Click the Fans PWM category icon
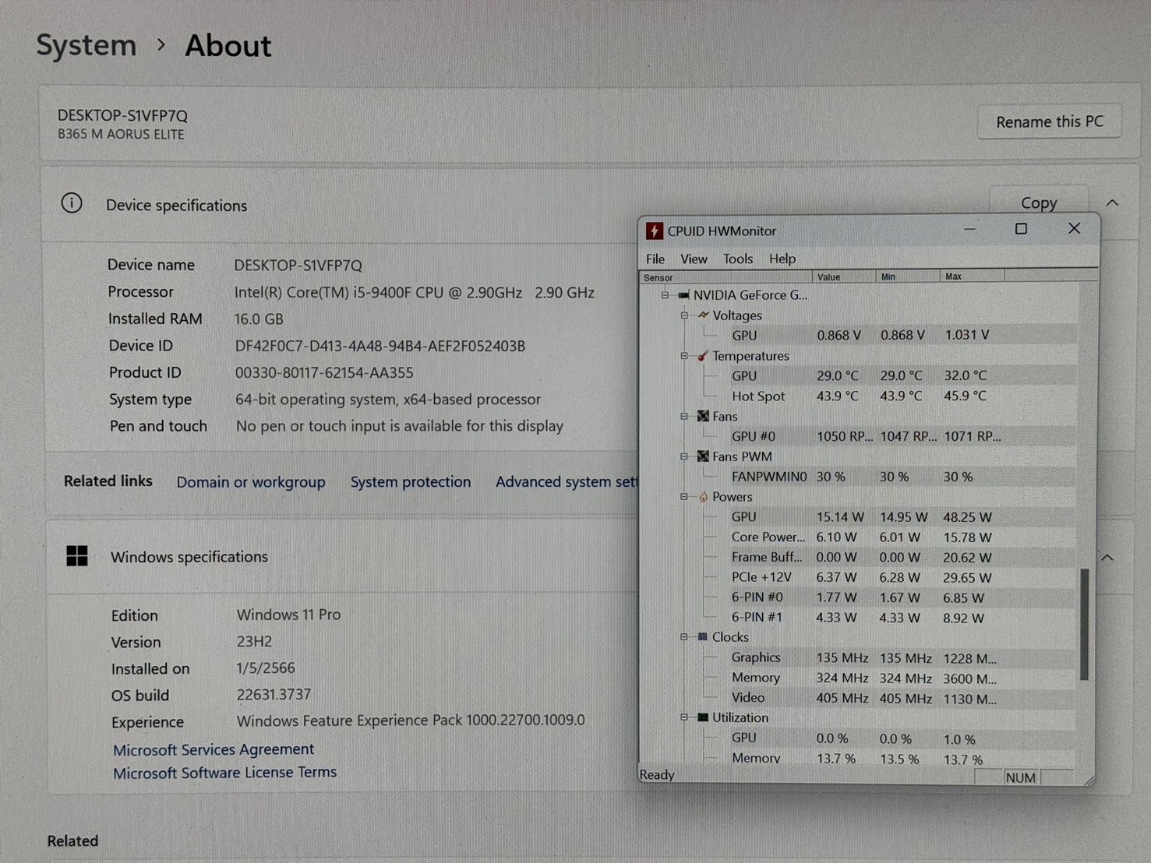The image size is (1151, 863). point(703,456)
